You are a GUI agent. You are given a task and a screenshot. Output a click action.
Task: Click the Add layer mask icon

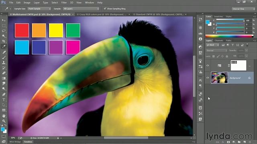click(228, 142)
